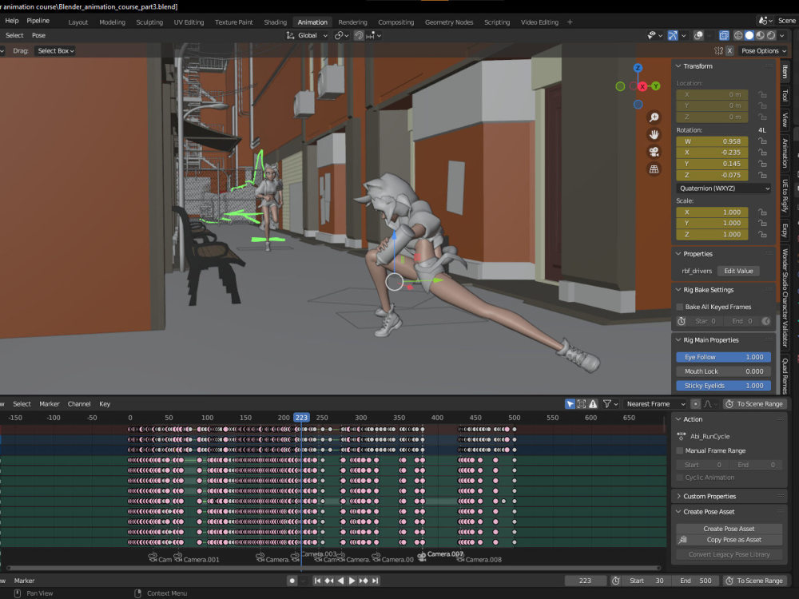The height and width of the screenshot is (599, 799).
Task: Toggle the camera view icon
Action: point(654,152)
